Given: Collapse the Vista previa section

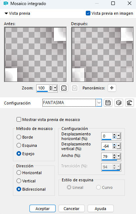Looking at the screenshot, I should tap(6, 13).
